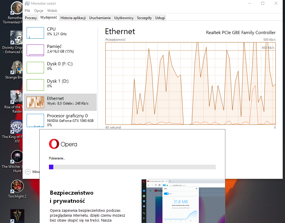
Task: Close the Menedżer zadań window
Action: (276, 3)
